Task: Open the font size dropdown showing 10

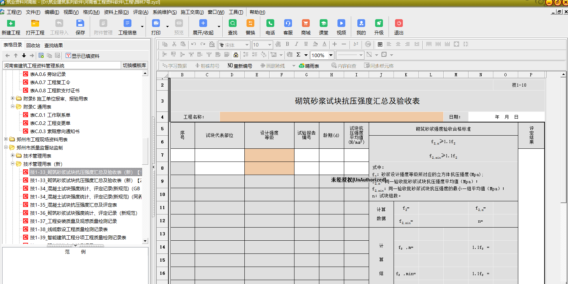Action: click(270, 45)
